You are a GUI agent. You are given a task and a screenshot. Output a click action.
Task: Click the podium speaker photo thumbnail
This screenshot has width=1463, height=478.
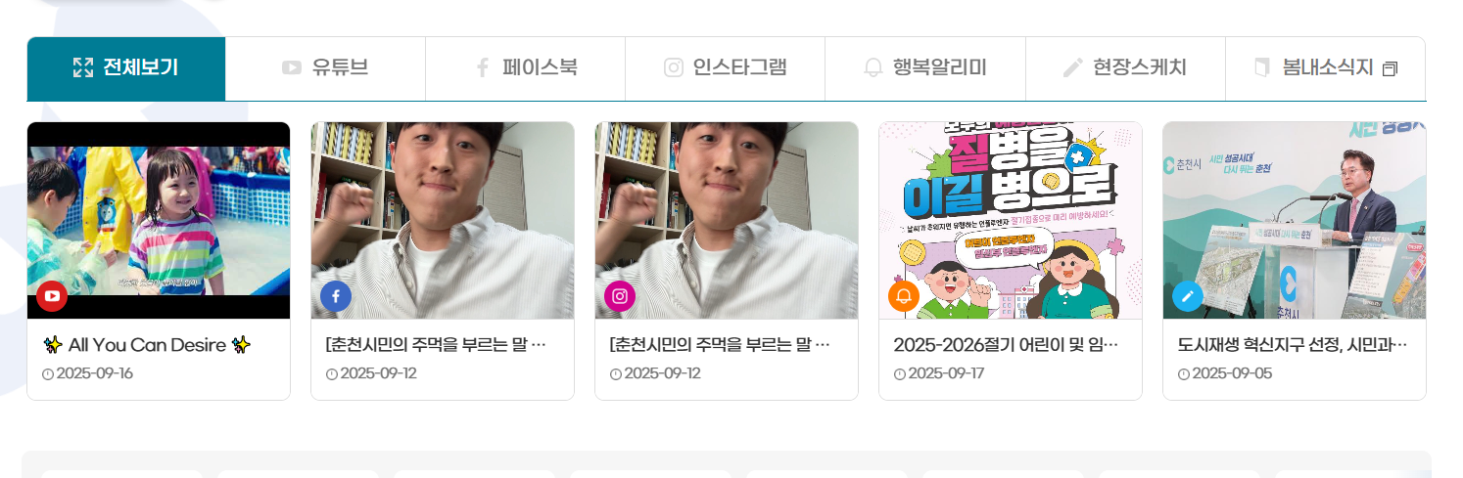(1295, 220)
